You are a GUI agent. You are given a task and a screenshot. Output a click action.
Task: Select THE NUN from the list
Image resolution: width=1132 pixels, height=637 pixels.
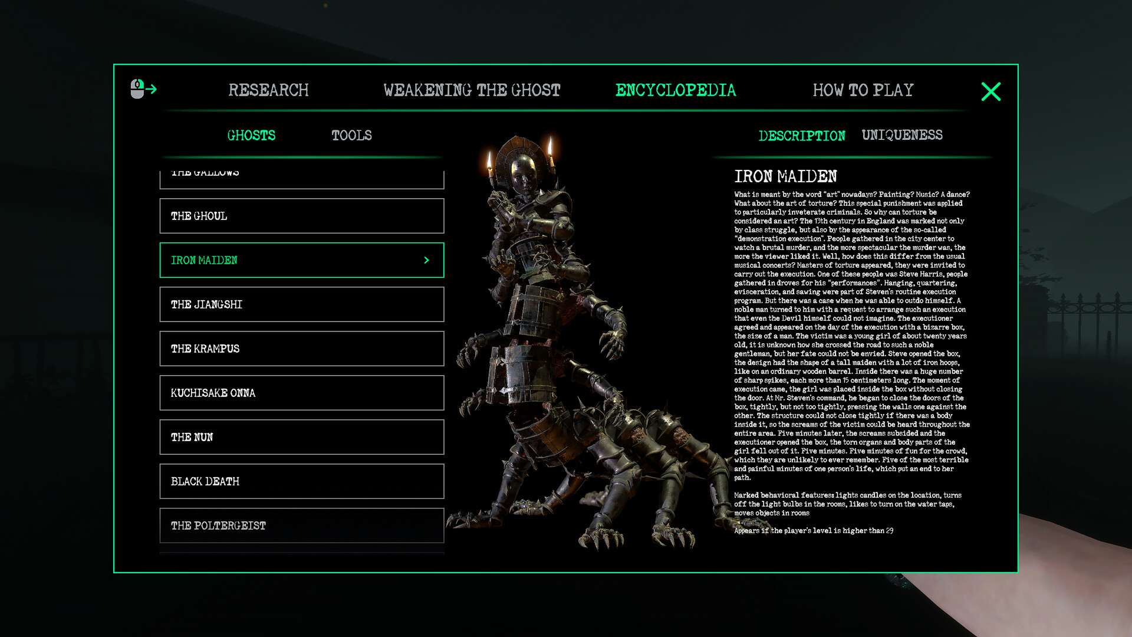[302, 437]
